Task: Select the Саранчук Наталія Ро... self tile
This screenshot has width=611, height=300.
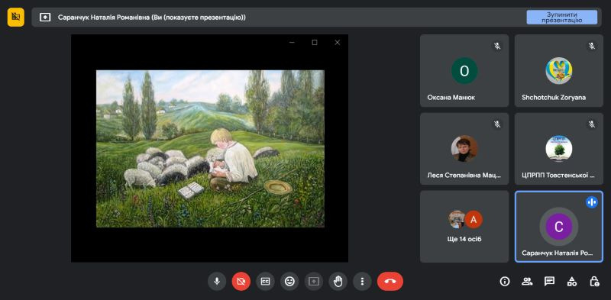Action: coord(559,227)
